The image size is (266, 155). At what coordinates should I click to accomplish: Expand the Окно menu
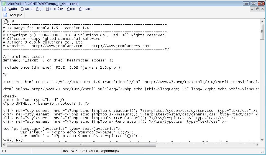pos(71,9)
